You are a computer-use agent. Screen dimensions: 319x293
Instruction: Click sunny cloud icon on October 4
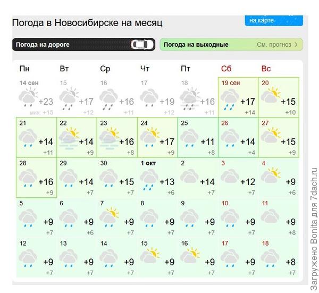click(271, 175)
